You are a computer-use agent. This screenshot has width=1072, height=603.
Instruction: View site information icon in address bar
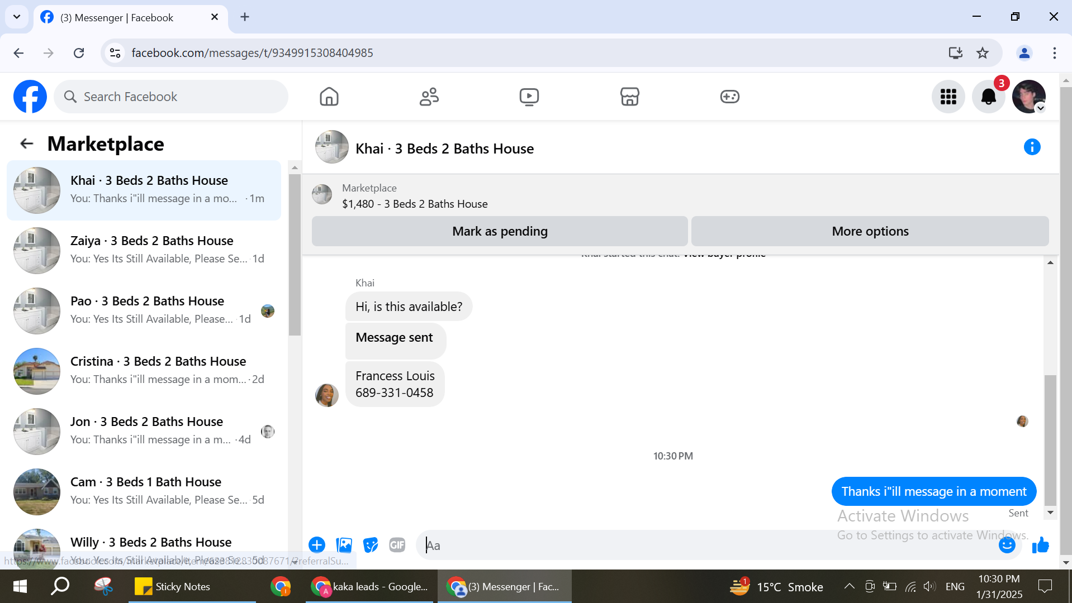coord(115,53)
